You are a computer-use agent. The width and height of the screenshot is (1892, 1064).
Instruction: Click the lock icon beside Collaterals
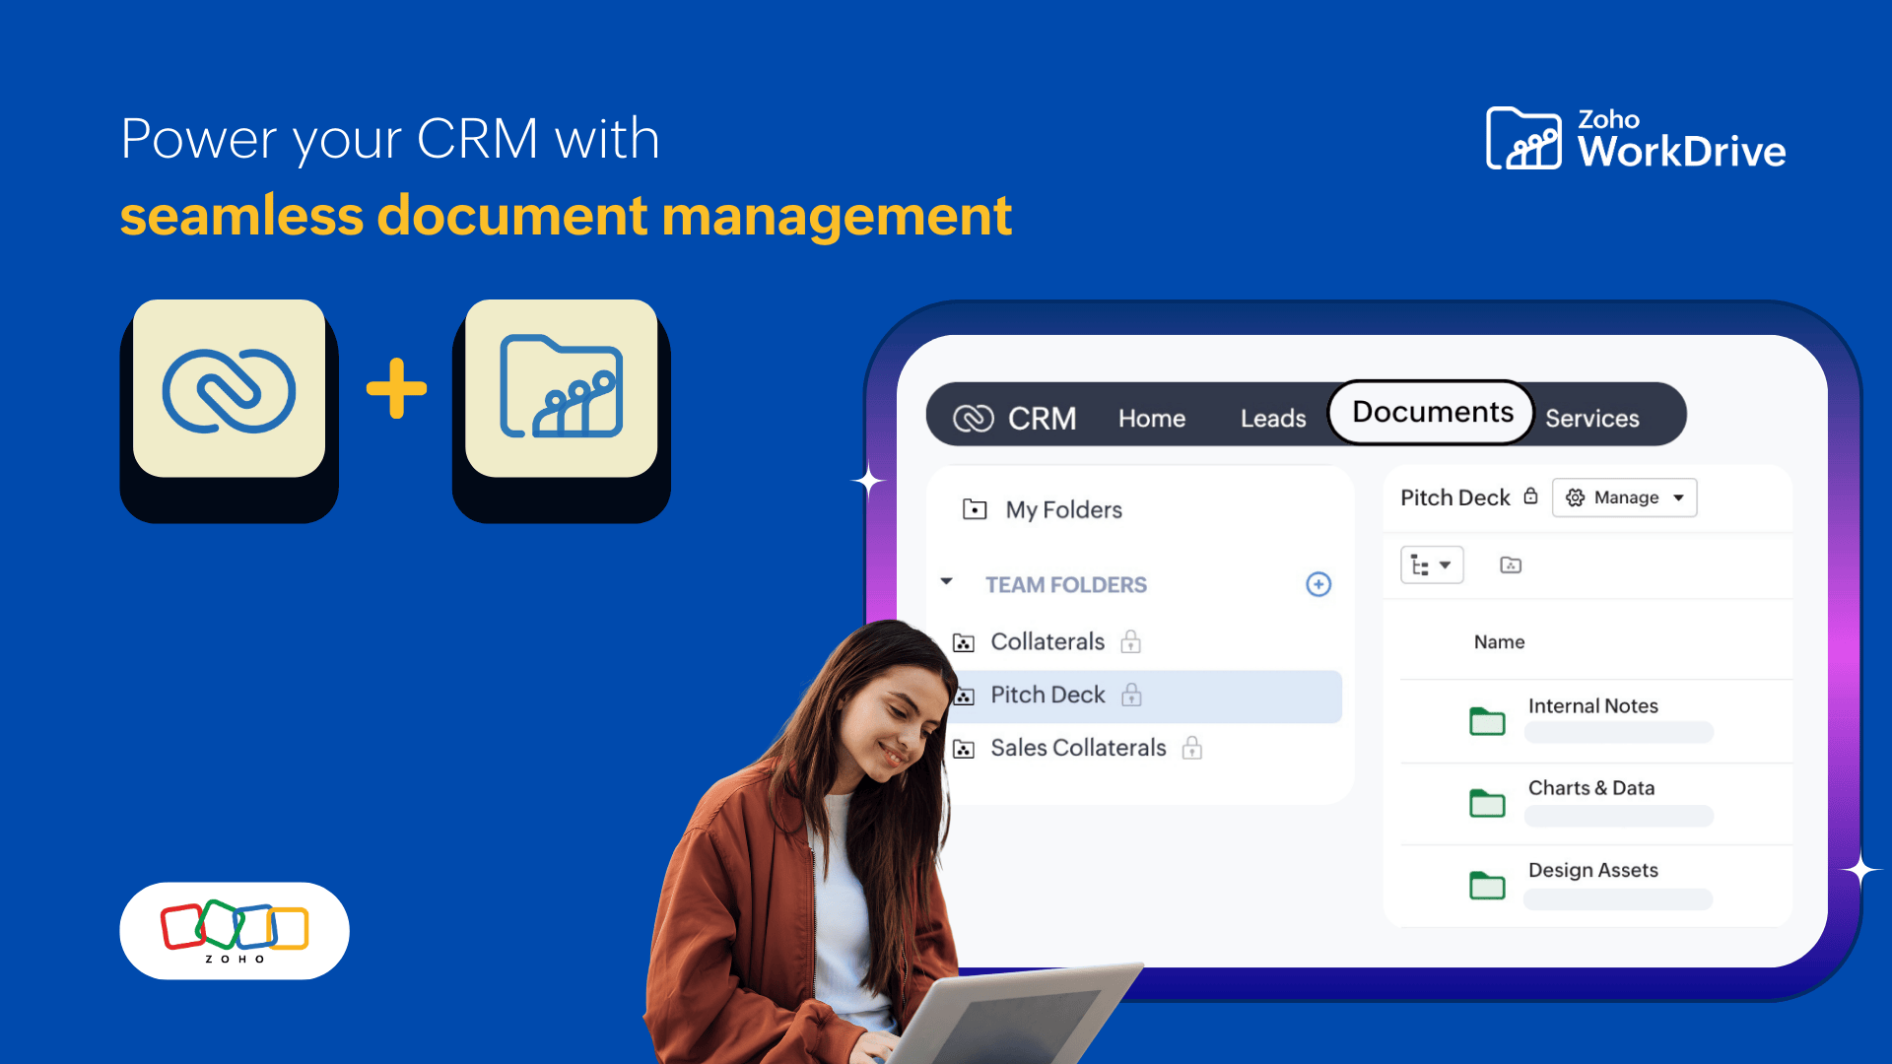pyautogui.click(x=1130, y=641)
